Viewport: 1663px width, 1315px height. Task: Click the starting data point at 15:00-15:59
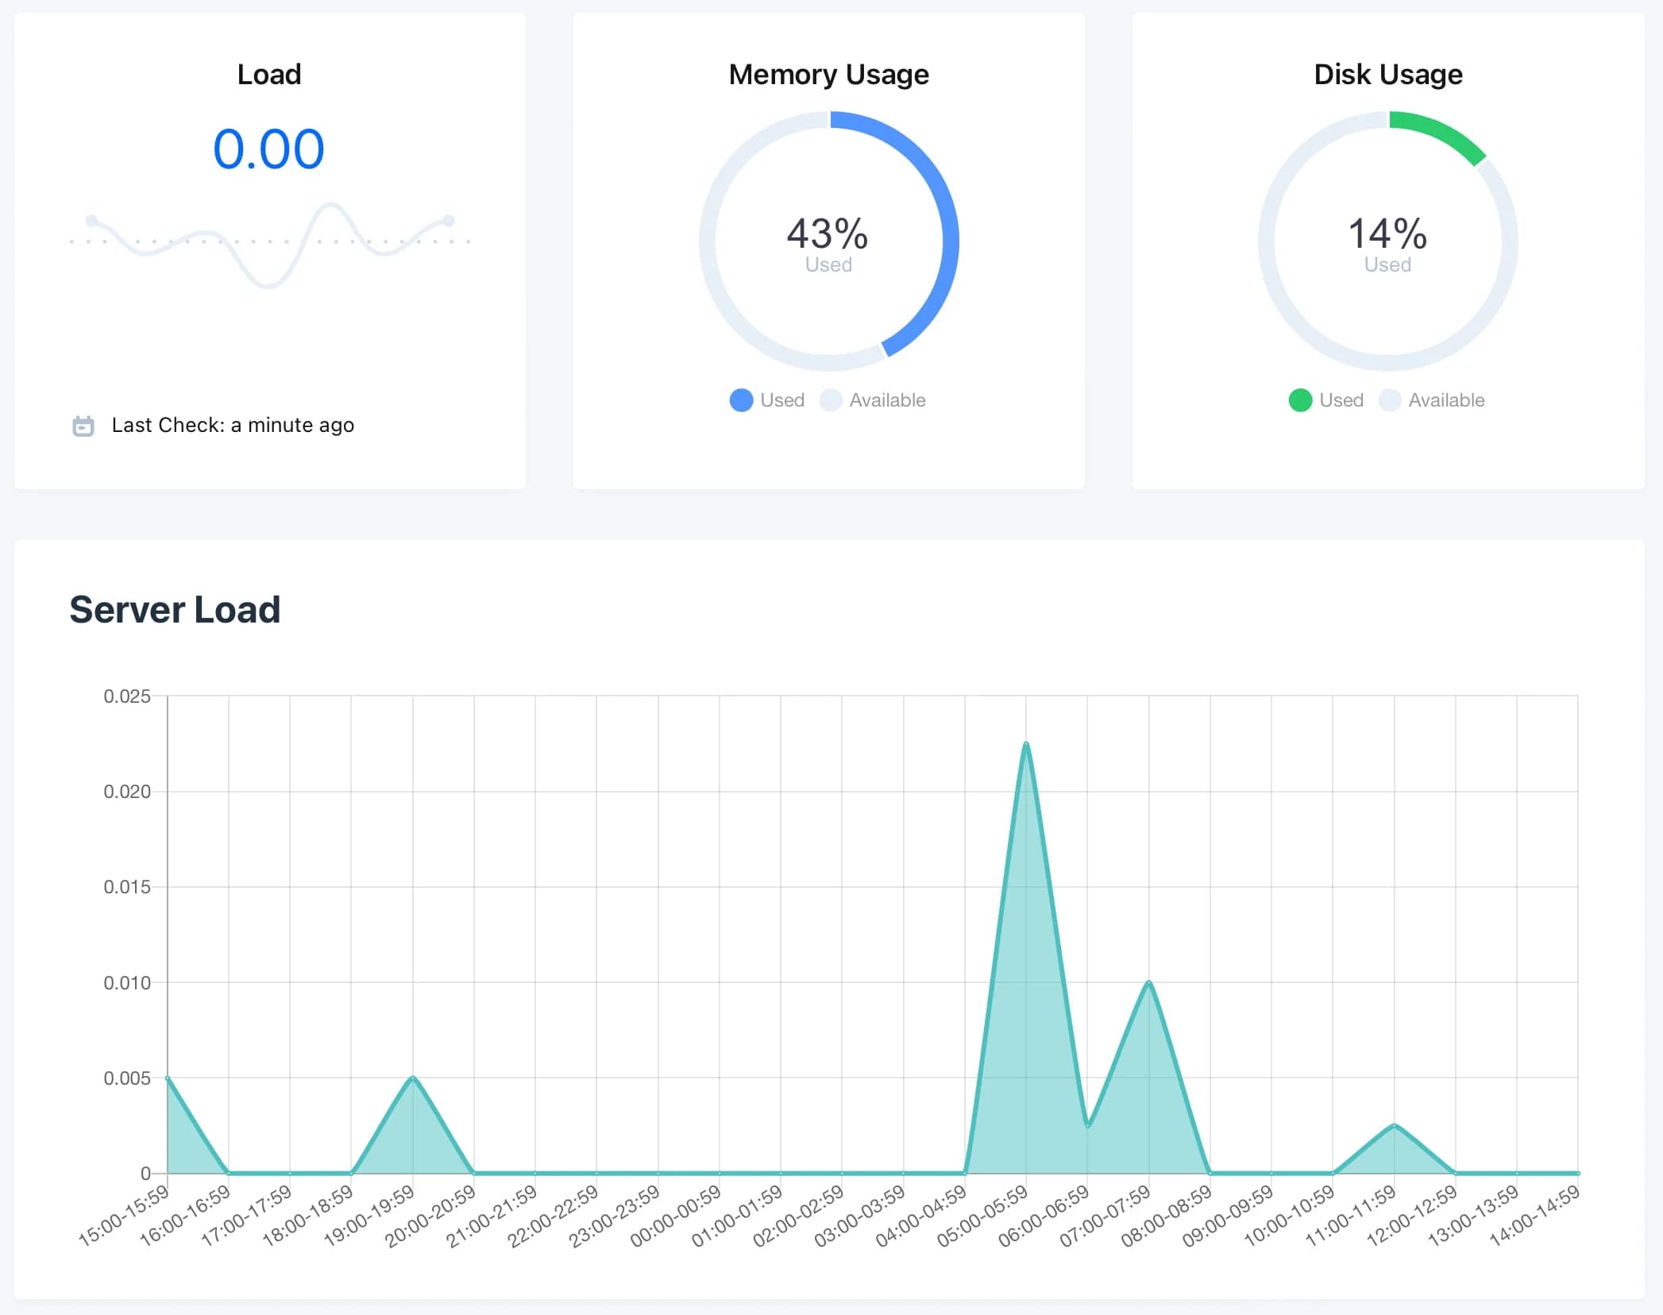point(168,1078)
